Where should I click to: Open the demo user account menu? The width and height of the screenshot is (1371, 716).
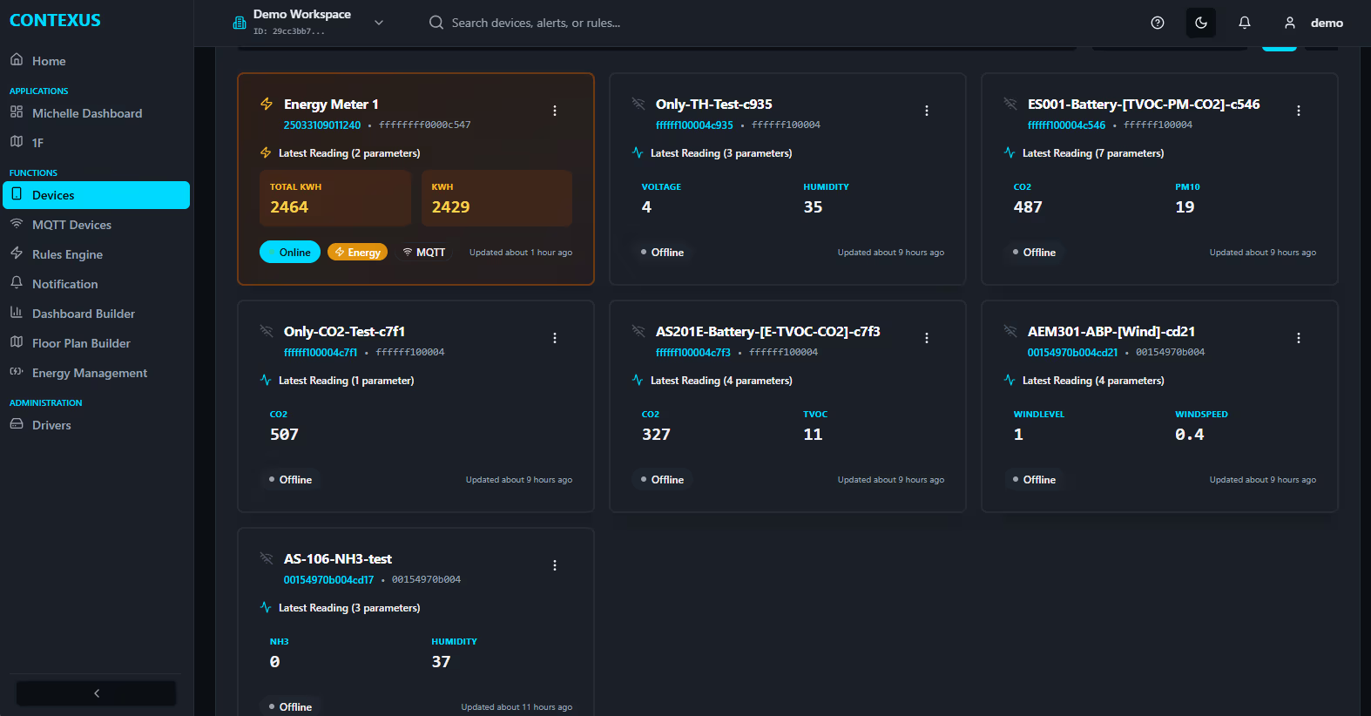tap(1314, 23)
